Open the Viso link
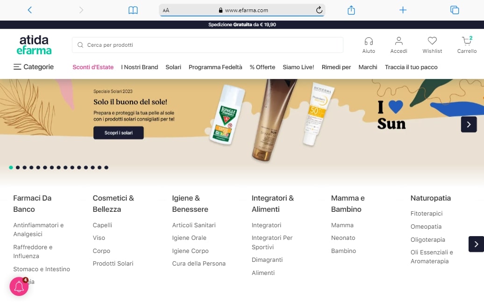This screenshot has width=484, height=303. (99, 238)
